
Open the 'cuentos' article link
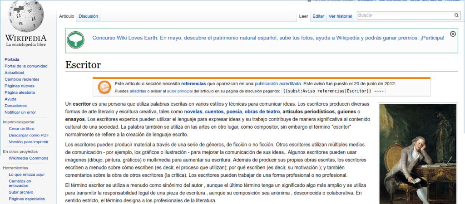coord(214,112)
